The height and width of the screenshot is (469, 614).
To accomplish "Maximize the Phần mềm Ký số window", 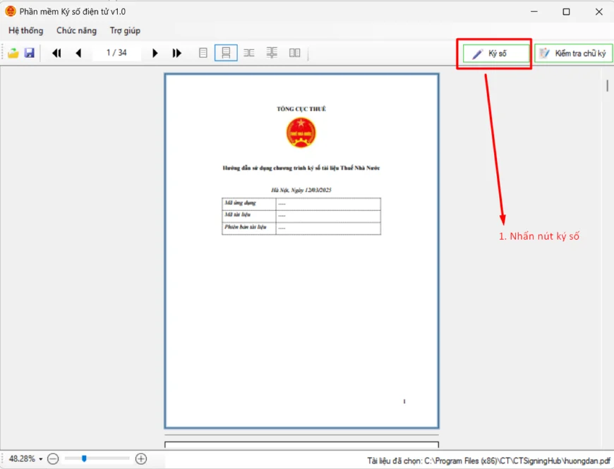I will [x=566, y=12].
